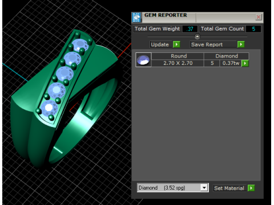
Task: Click the '2.70 X 2.70' size cell
Action: point(178,63)
